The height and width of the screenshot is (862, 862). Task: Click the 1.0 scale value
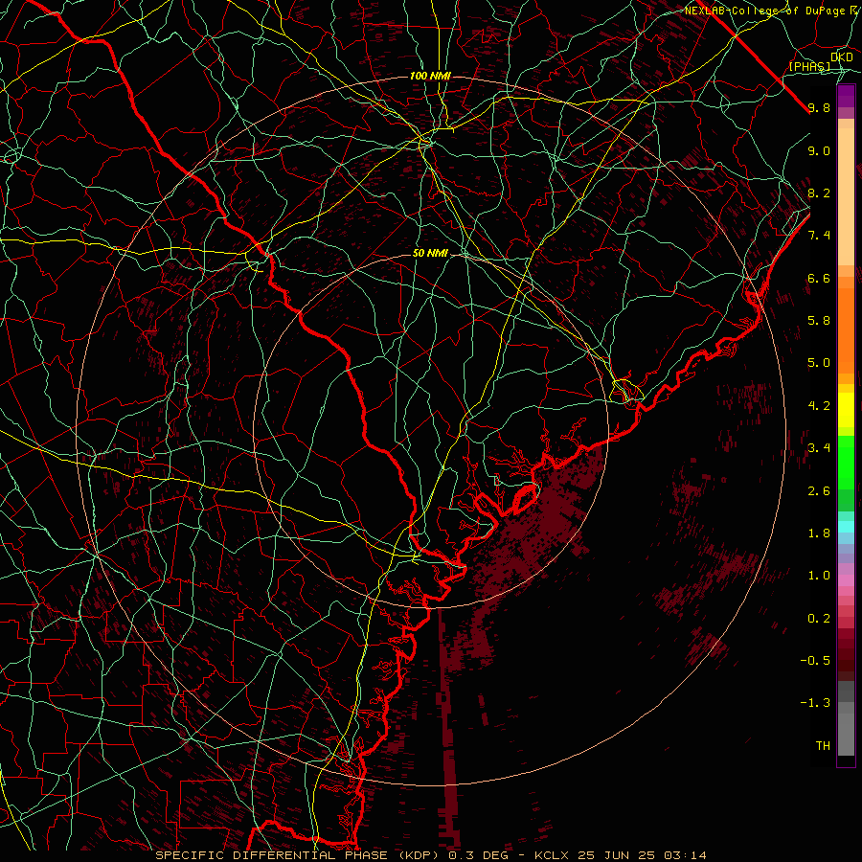point(819,576)
